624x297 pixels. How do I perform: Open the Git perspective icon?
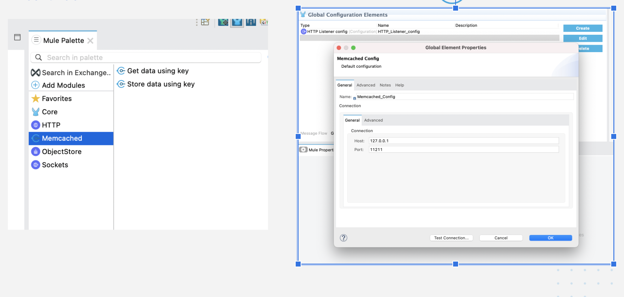264,22
